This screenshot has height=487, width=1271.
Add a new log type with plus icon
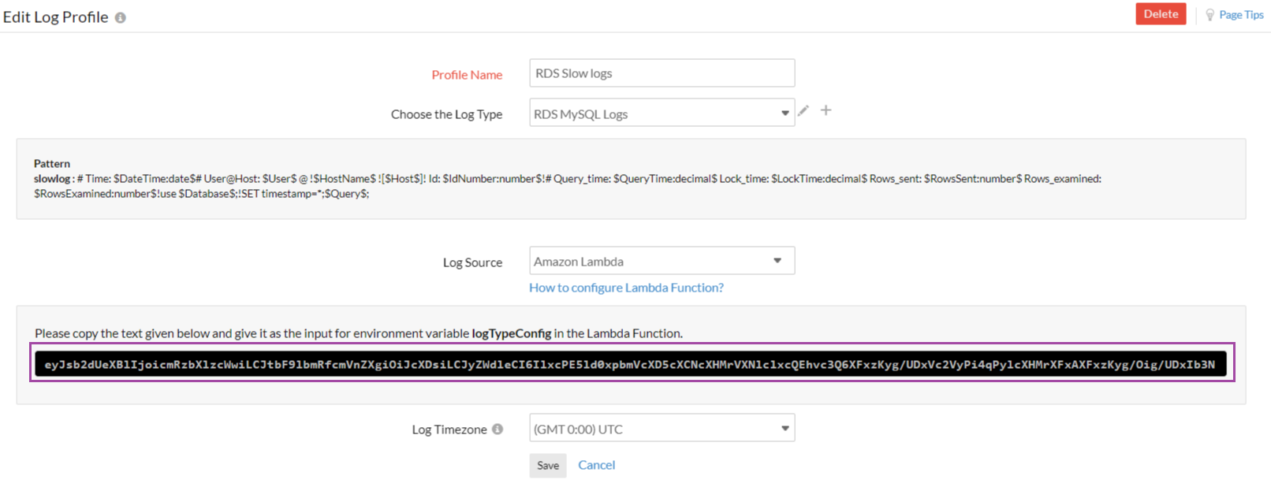point(826,110)
